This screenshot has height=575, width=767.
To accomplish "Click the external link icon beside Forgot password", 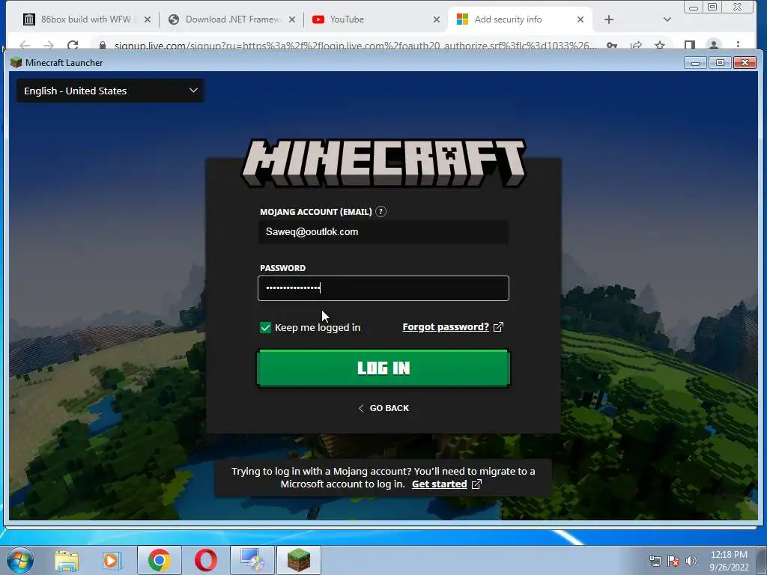I will 498,327.
